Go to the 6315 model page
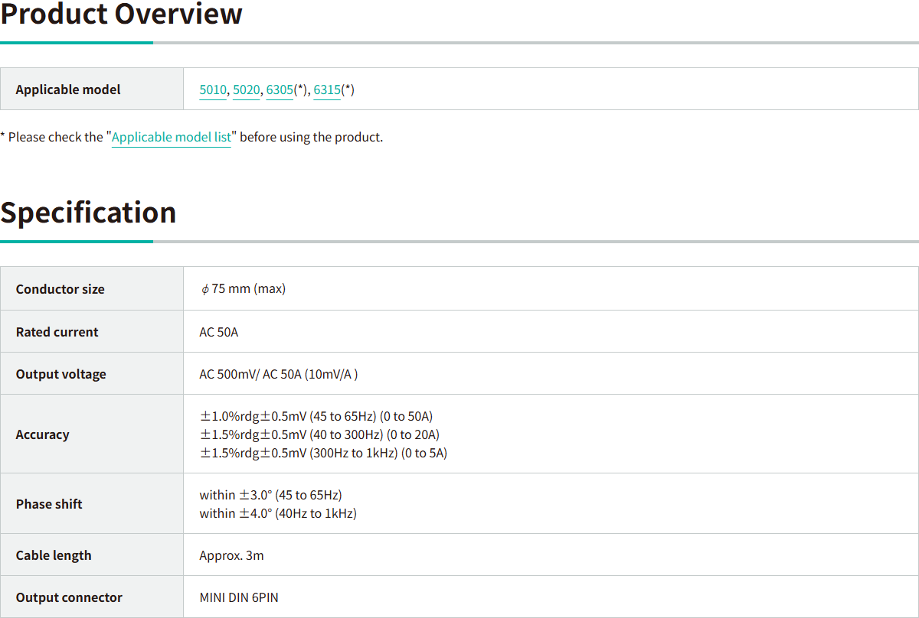The height and width of the screenshot is (618, 919). tap(327, 90)
